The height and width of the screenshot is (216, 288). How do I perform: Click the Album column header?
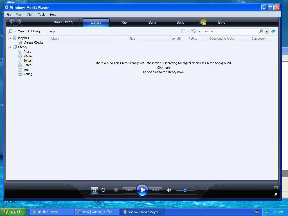83,39
